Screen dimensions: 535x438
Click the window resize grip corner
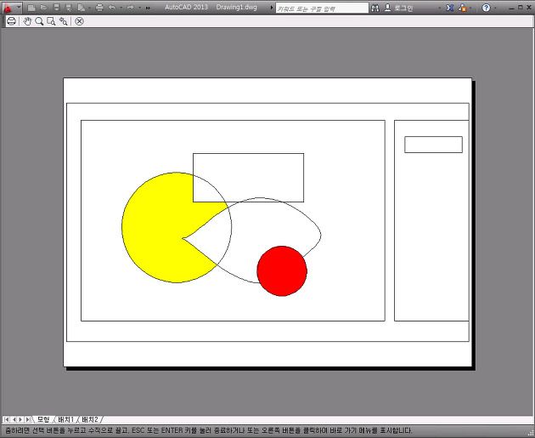click(531, 432)
